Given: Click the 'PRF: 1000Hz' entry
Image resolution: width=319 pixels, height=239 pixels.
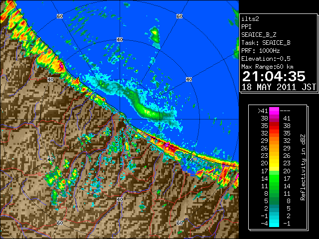Looking at the screenshot, I should [261, 51].
